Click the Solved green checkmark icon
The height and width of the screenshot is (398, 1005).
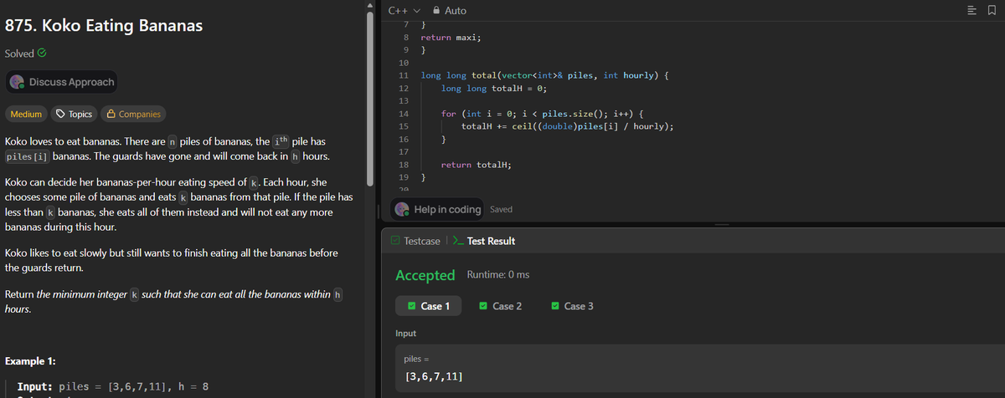(42, 54)
